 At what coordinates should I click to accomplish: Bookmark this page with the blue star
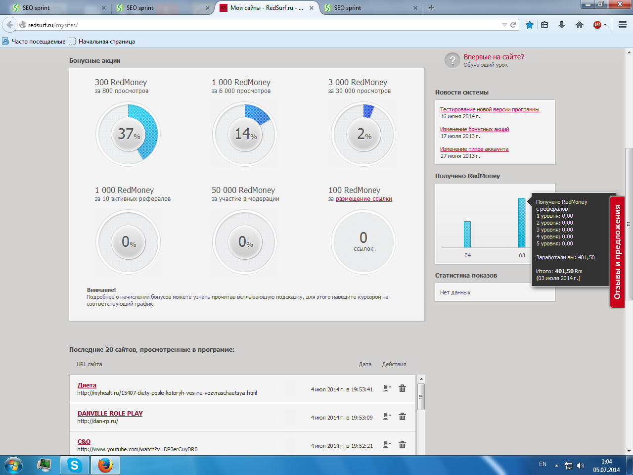coord(530,25)
